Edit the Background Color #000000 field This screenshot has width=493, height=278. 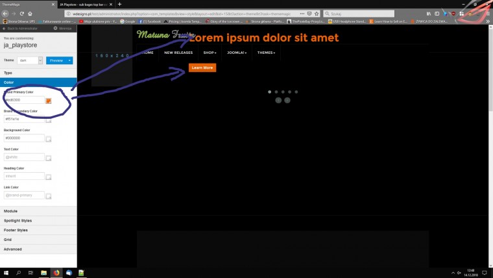pos(24,138)
